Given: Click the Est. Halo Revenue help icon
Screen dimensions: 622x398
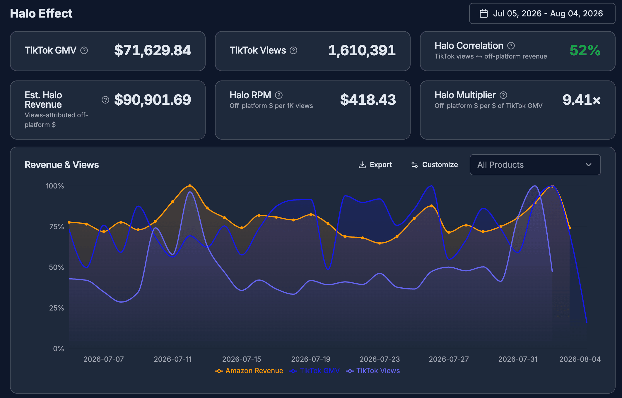Looking at the screenshot, I should 105,100.
